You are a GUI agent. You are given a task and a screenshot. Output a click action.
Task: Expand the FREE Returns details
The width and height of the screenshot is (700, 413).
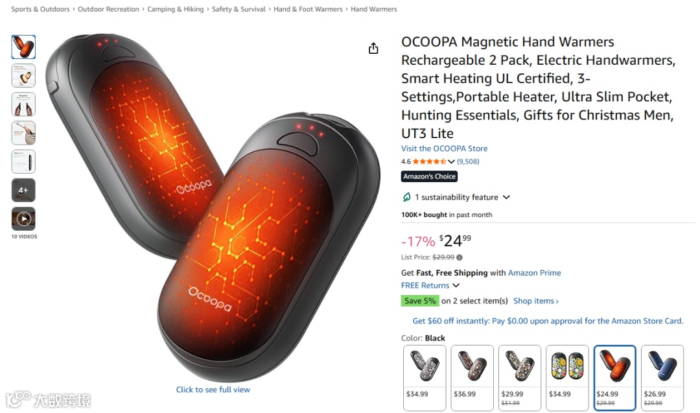(456, 285)
